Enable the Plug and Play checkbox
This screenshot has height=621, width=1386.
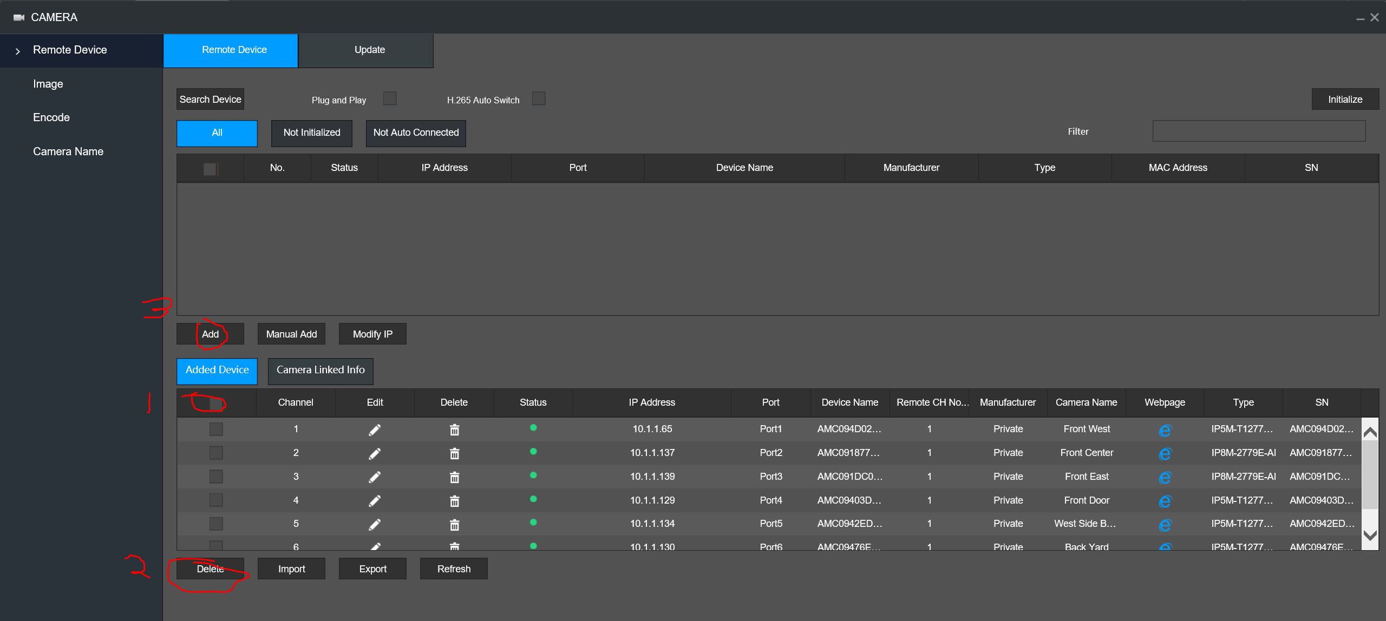point(390,98)
